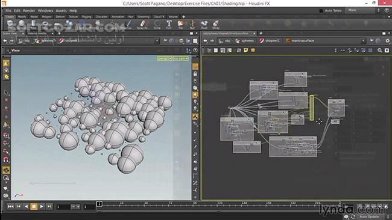Open the Windows menu
Image resolution: width=392 pixels, height=220 pixels.
[45, 11]
